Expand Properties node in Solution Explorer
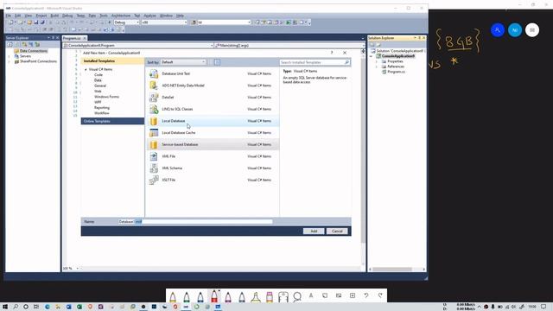553x311 pixels. (377, 61)
